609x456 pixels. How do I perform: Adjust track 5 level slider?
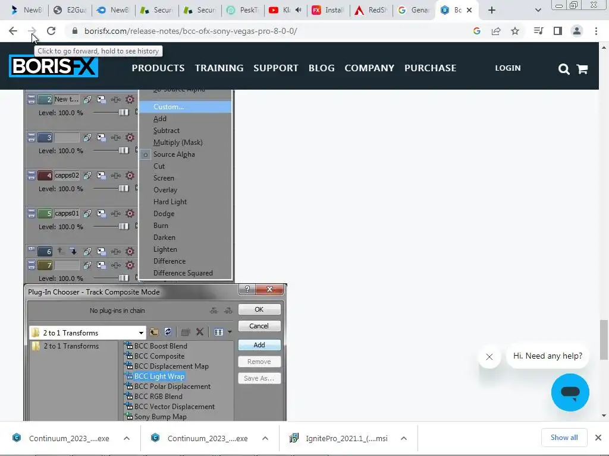124,226
